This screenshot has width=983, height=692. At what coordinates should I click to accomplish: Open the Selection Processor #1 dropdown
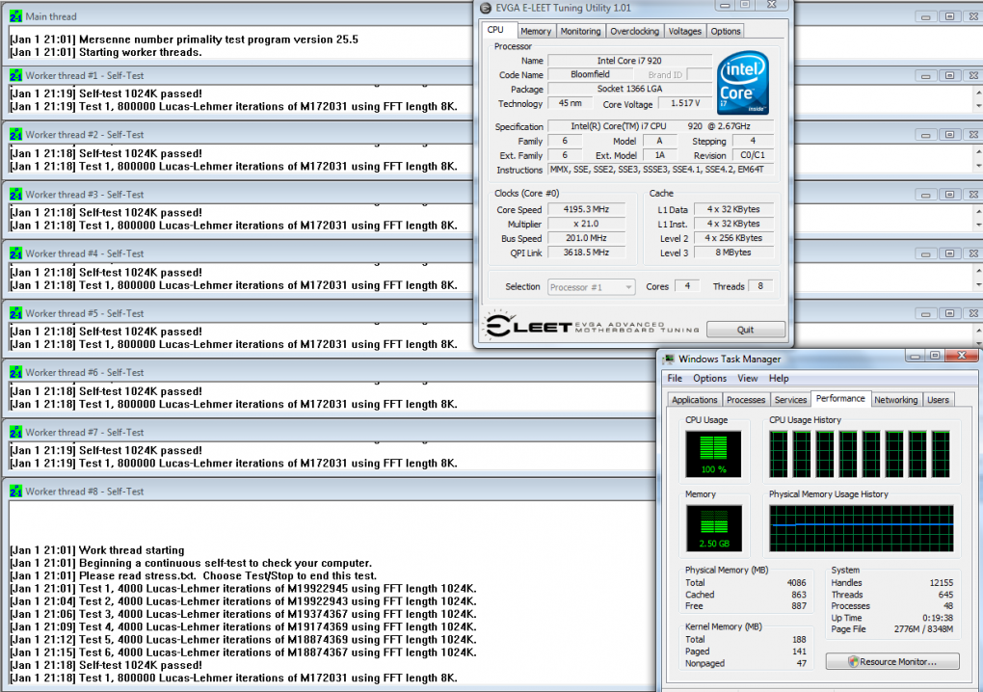click(592, 287)
